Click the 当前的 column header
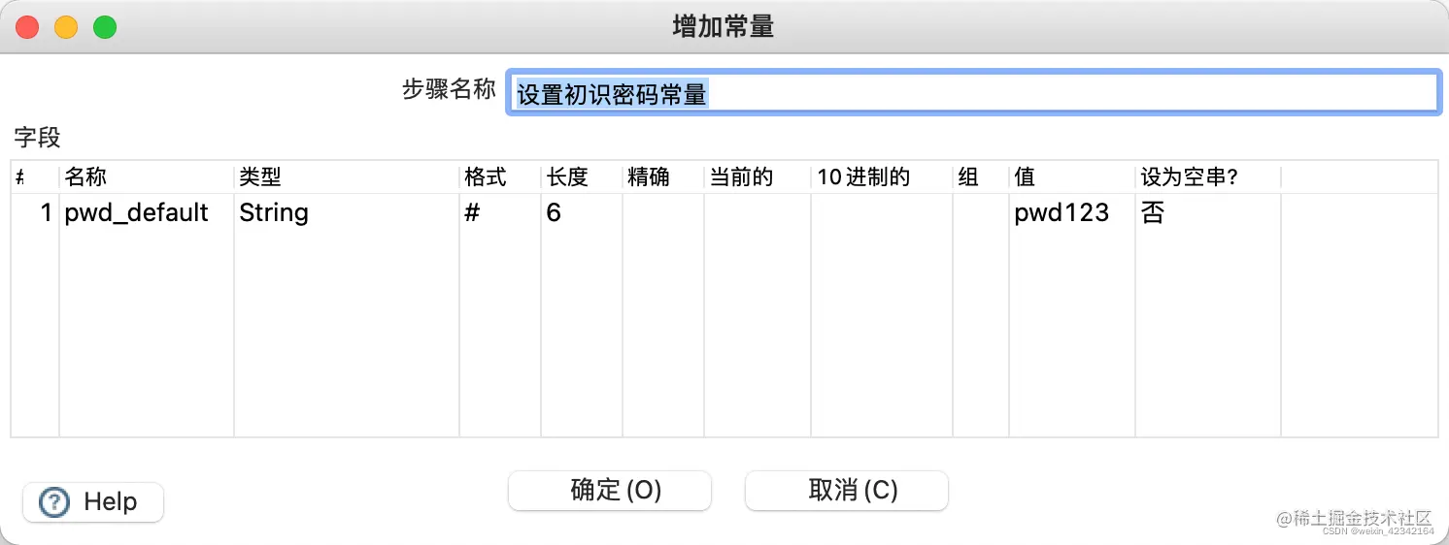The height and width of the screenshot is (545, 1449). 758,177
